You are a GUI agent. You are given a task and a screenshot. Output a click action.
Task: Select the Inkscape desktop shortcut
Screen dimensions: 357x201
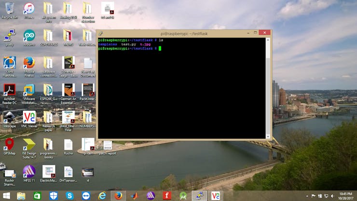coord(9,119)
